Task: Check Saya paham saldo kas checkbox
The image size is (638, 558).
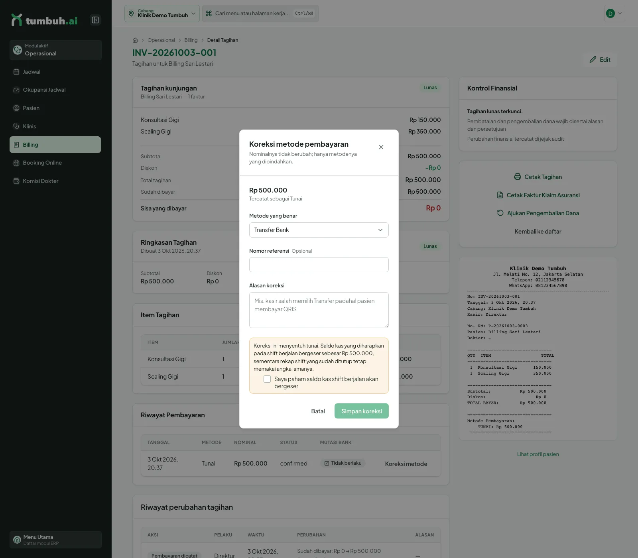Action: point(267,379)
